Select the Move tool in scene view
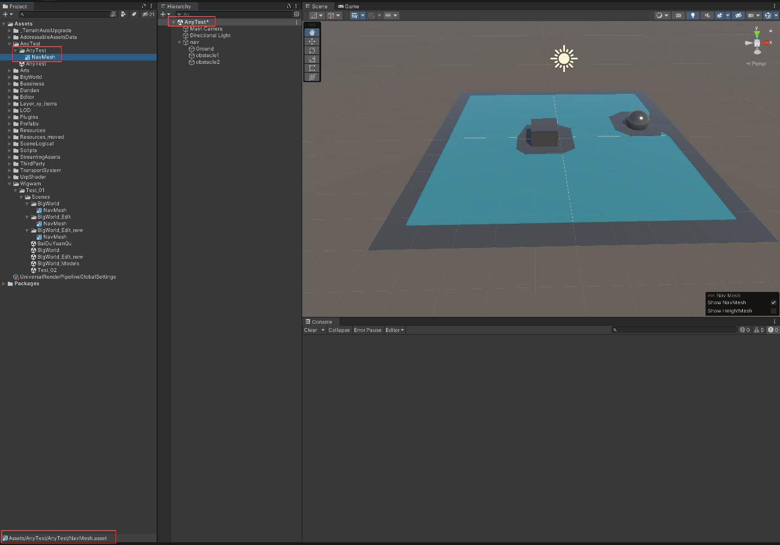780x545 pixels. click(x=312, y=41)
